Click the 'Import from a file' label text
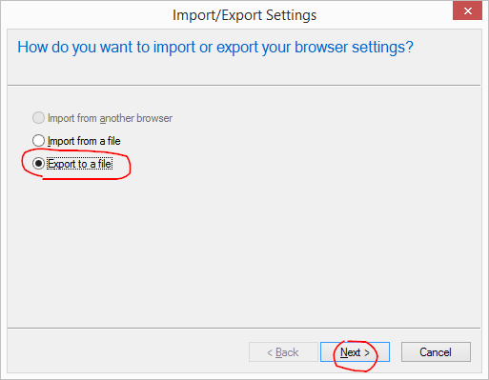 (84, 141)
